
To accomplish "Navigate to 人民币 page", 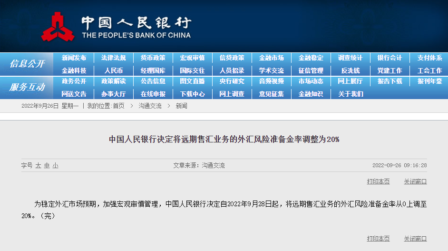I will click(113, 70).
